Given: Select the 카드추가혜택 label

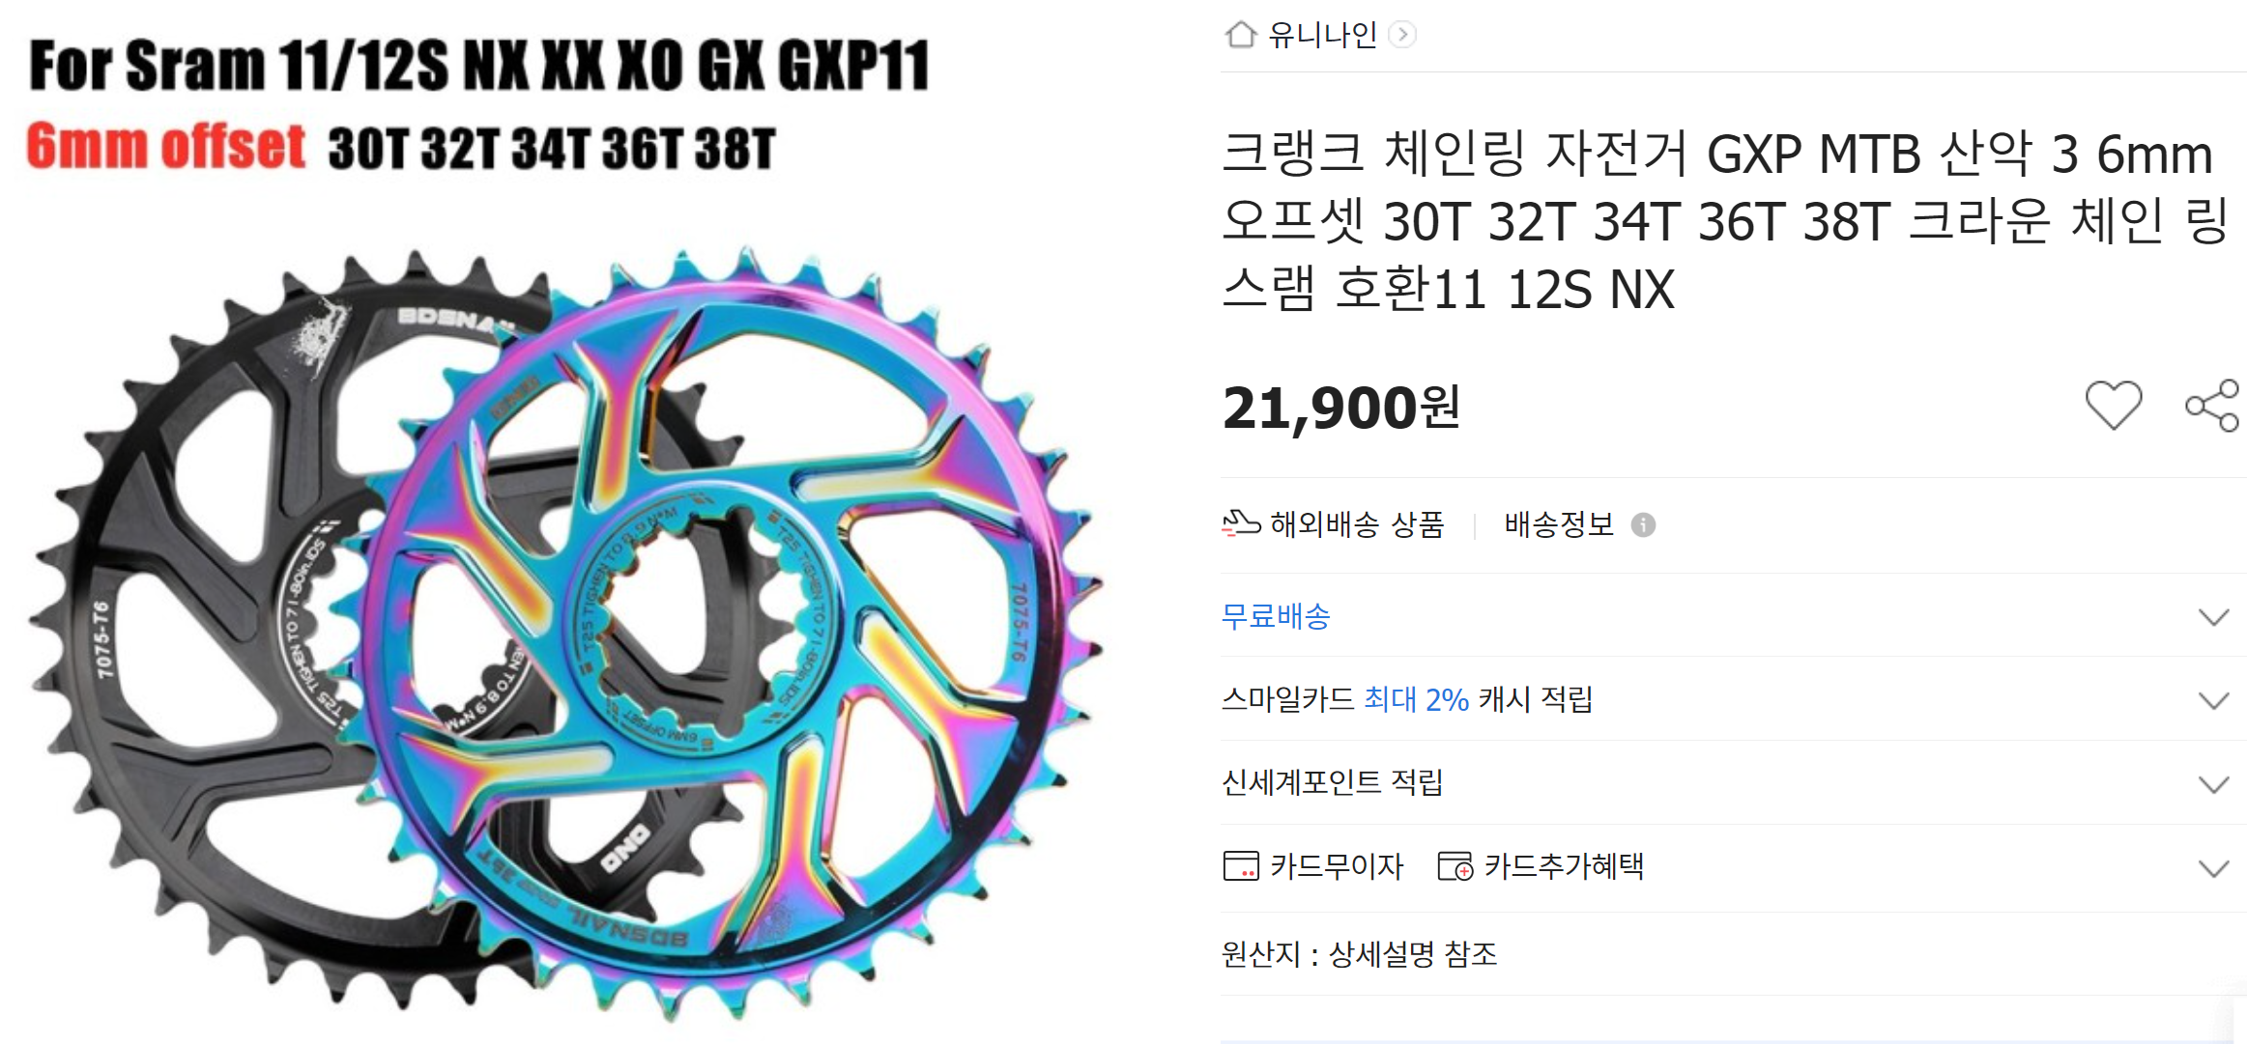Looking at the screenshot, I should tap(1564, 865).
